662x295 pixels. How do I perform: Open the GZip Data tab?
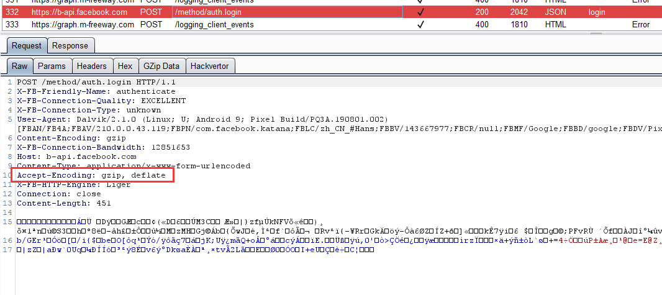[161, 66]
